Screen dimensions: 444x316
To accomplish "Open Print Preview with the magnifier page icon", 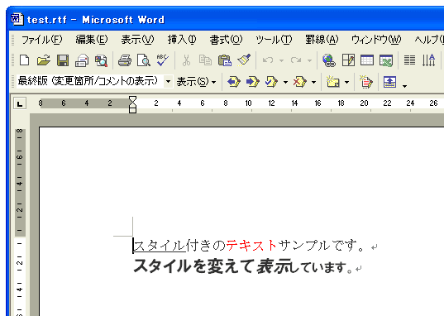I will pyautogui.click(x=144, y=60).
